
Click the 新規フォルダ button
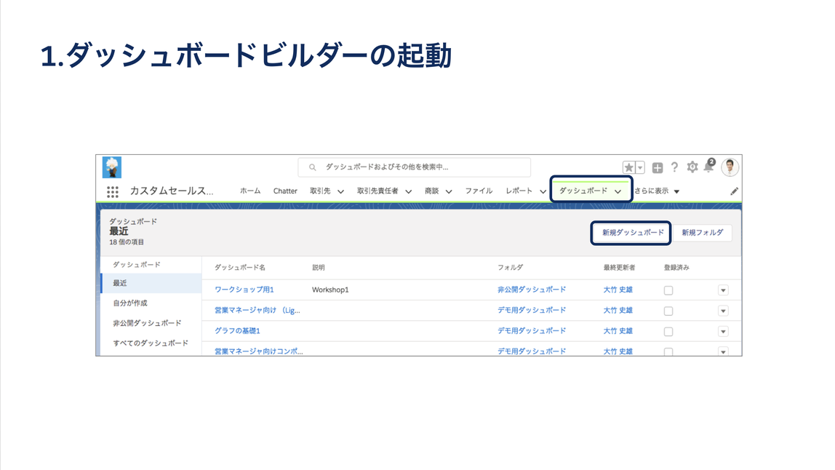[703, 233]
